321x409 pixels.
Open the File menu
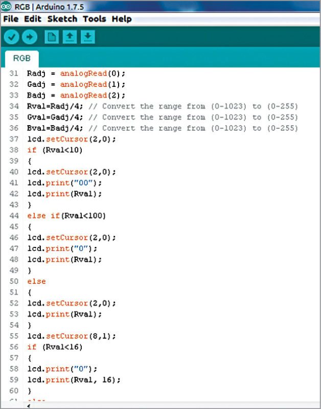[10, 19]
